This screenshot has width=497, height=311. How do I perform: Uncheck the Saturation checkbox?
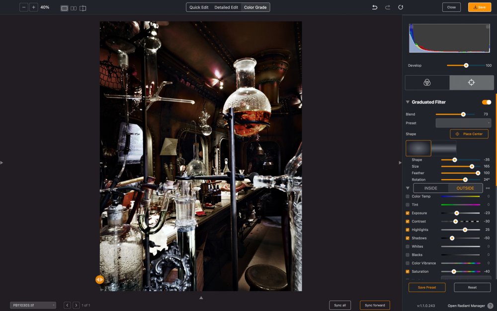pos(408,272)
